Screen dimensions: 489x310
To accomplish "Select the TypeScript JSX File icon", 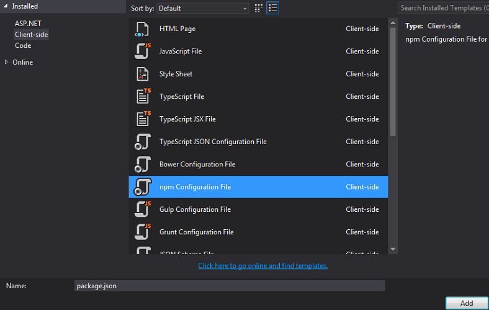I will [143, 119].
